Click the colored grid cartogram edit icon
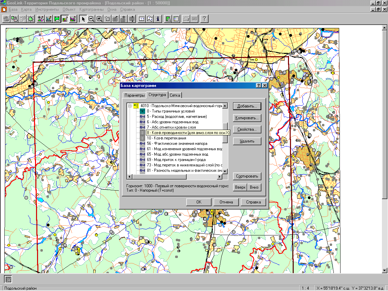 tap(65, 19)
